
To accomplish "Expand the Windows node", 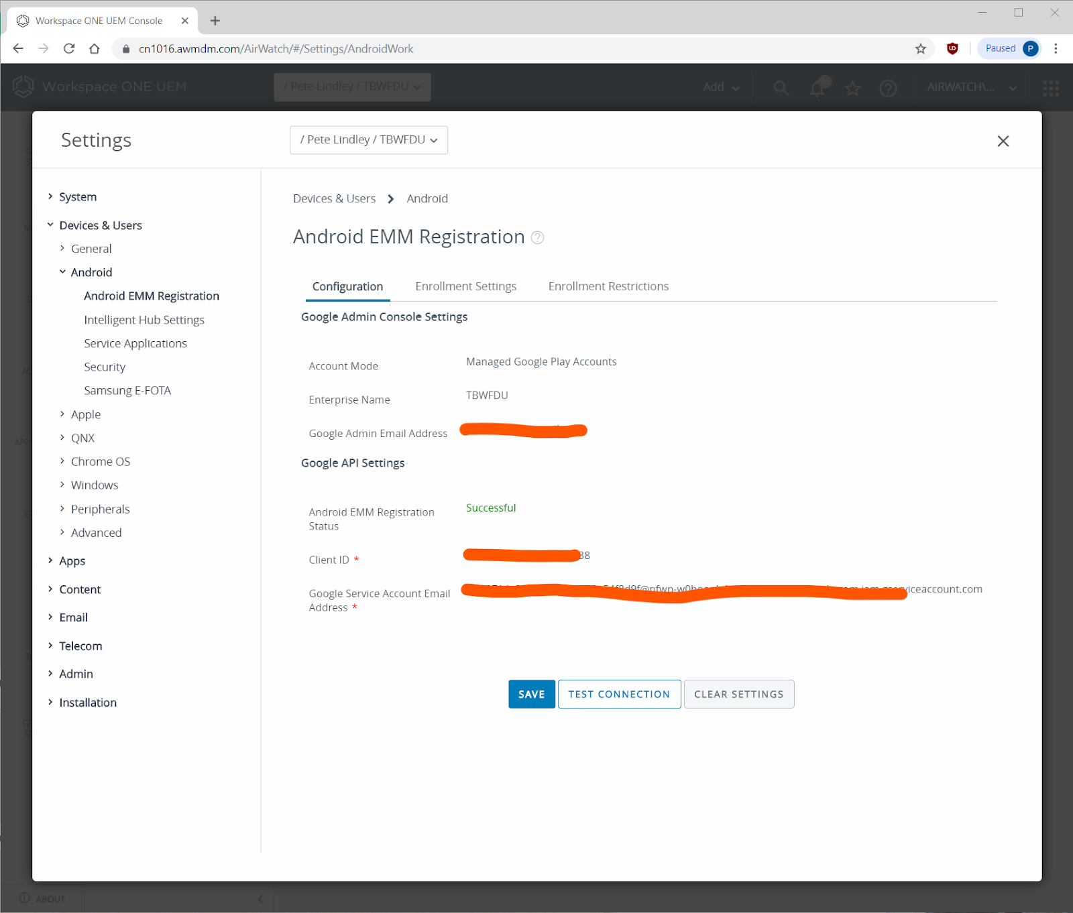I will pos(62,485).
